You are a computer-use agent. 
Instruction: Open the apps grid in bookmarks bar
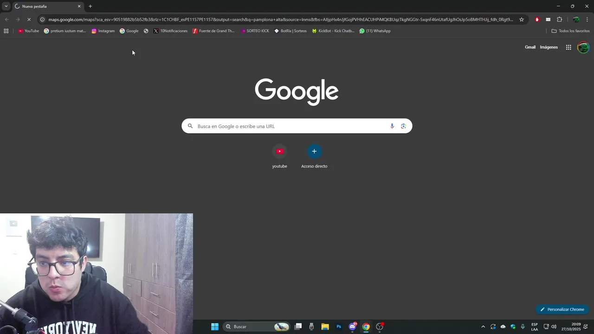6,31
